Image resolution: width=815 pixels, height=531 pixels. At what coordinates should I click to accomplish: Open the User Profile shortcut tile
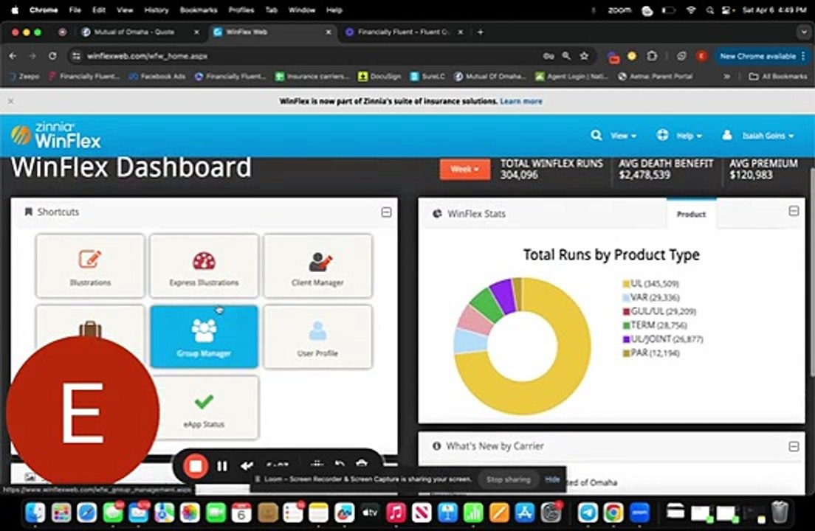coord(317,336)
